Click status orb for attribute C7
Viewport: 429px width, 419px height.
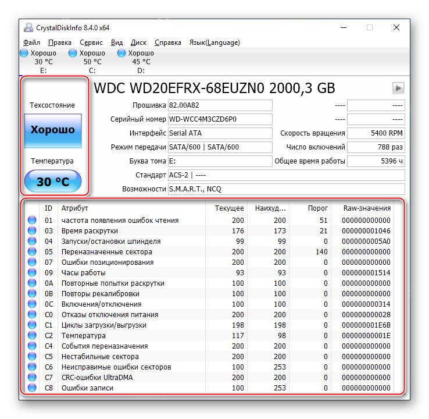click(32, 377)
